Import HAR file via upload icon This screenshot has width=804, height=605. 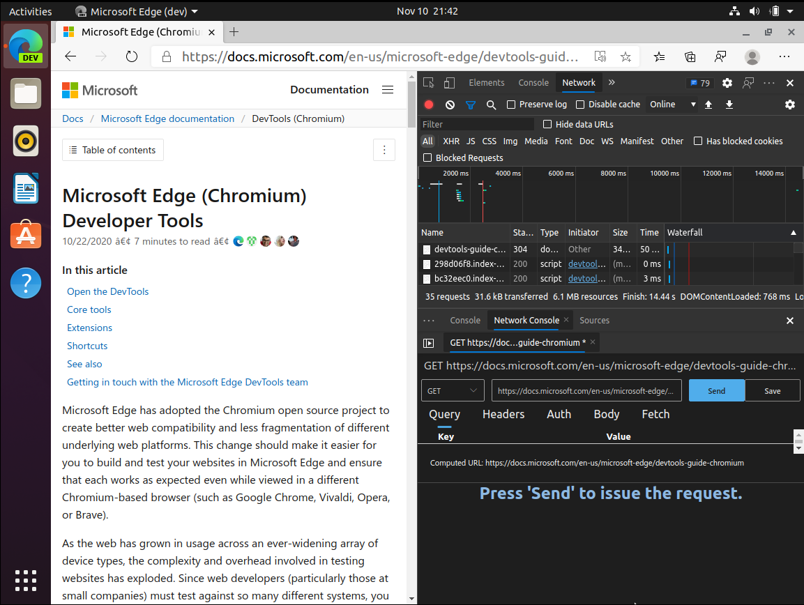click(x=708, y=105)
